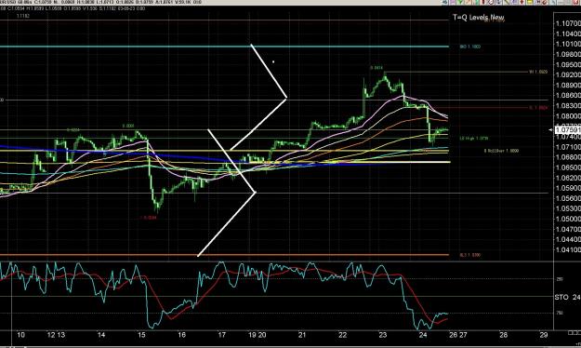The height and width of the screenshot is (348, 581).
Task: Click the 1.0410 price axis label
Action: pyautogui.click(x=568, y=250)
